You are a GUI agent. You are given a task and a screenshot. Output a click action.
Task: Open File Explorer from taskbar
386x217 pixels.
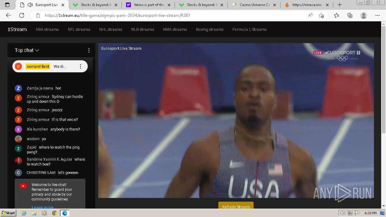pos(34,213)
